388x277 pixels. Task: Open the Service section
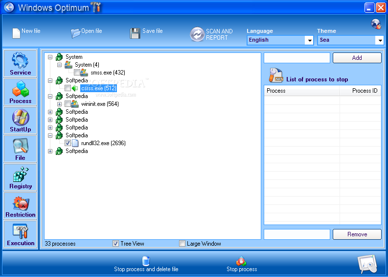coord(20,63)
